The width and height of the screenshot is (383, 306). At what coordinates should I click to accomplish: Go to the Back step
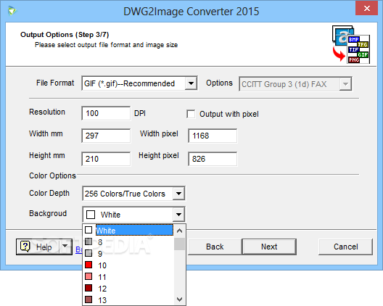(215, 247)
